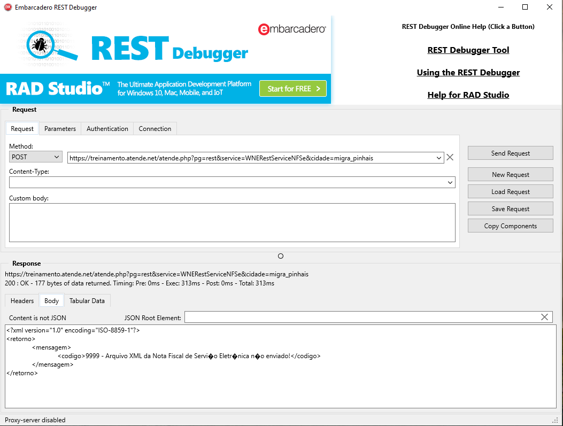This screenshot has height=426, width=563.
Task: Click the <codigo>9999 line in response body
Action: (189, 356)
